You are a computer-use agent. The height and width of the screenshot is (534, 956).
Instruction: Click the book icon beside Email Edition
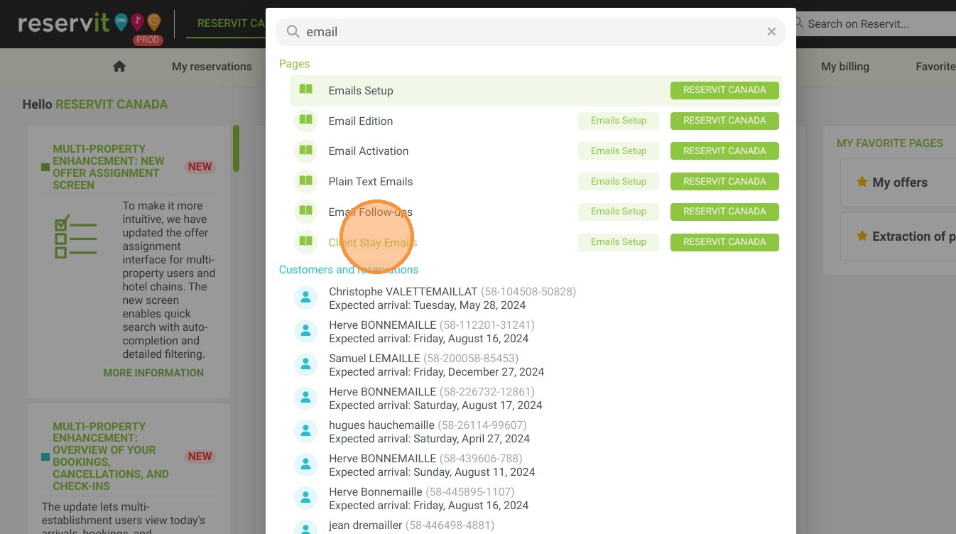(x=306, y=121)
